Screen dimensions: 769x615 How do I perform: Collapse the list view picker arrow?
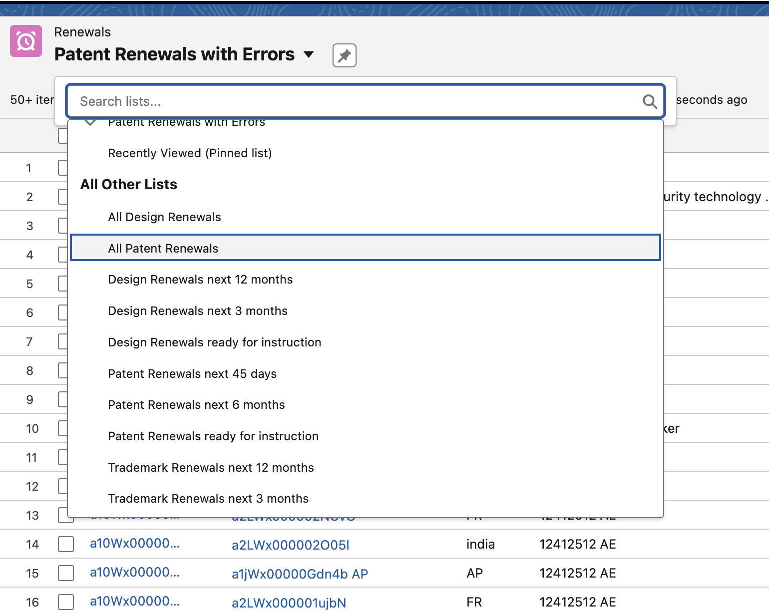309,54
